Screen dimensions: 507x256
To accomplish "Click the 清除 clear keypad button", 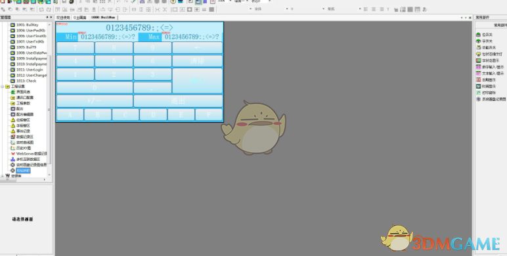I will (x=197, y=61).
